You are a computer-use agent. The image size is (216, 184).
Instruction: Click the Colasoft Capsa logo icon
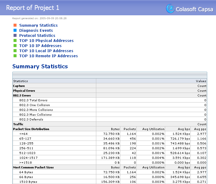click(x=170, y=8)
